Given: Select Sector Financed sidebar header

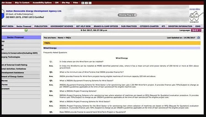Looking at the screenshot, I should (21, 37).
